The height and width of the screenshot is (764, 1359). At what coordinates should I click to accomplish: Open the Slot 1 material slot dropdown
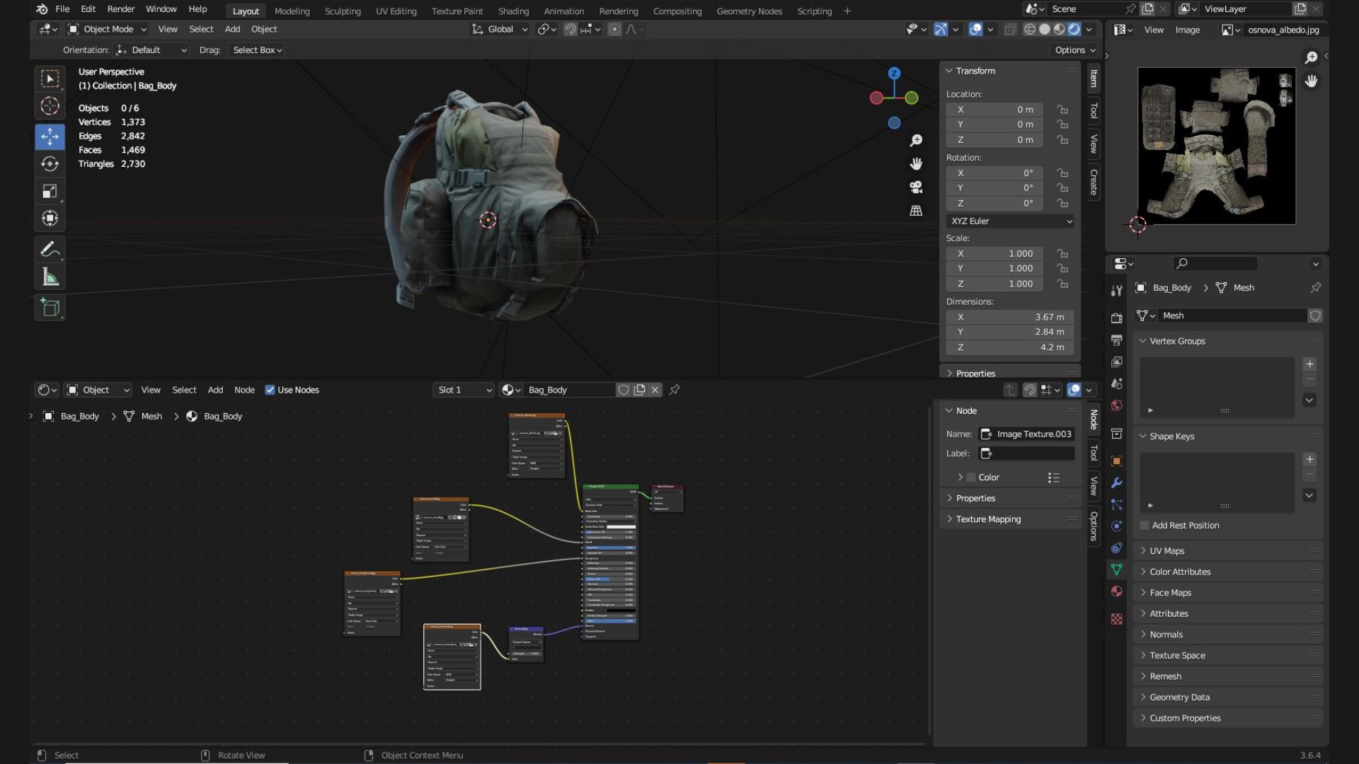pyautogui.click(x=464, y=390)
